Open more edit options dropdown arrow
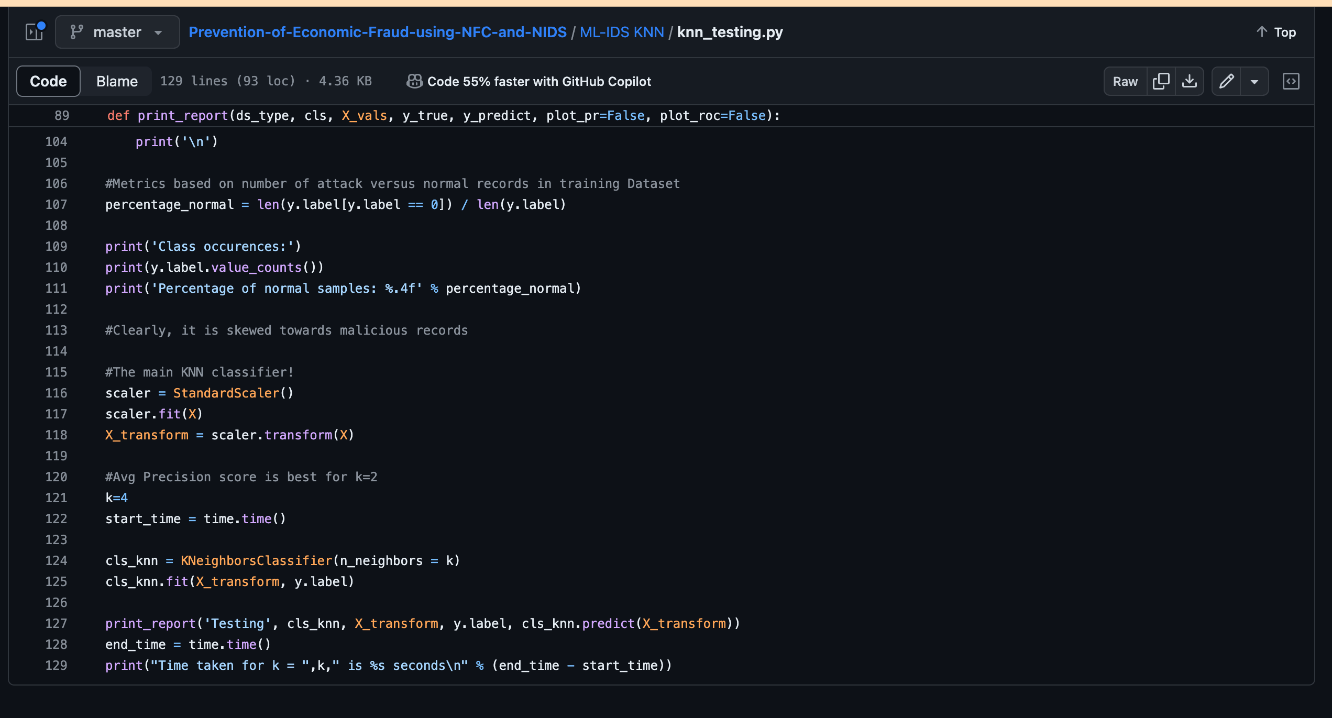 coord(1254,81)
